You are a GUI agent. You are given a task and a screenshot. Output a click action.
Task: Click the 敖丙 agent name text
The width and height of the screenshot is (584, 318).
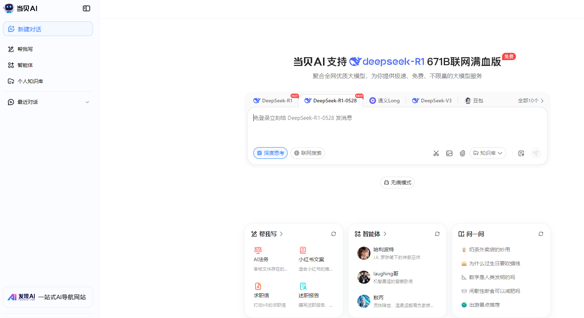coord(379,298)
